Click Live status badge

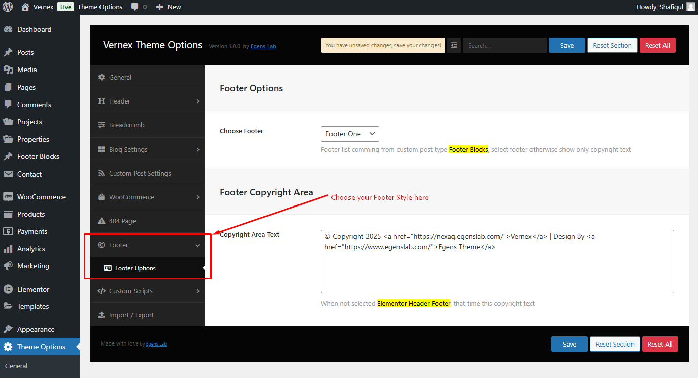(x=65, y=7)
